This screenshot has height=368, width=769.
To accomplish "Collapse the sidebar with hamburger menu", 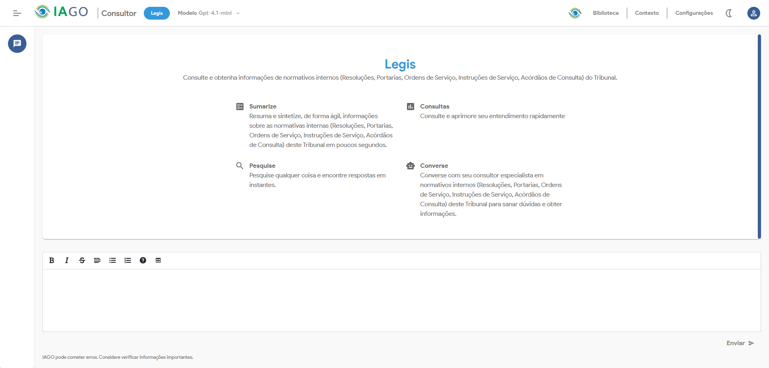I will [17, 13].
